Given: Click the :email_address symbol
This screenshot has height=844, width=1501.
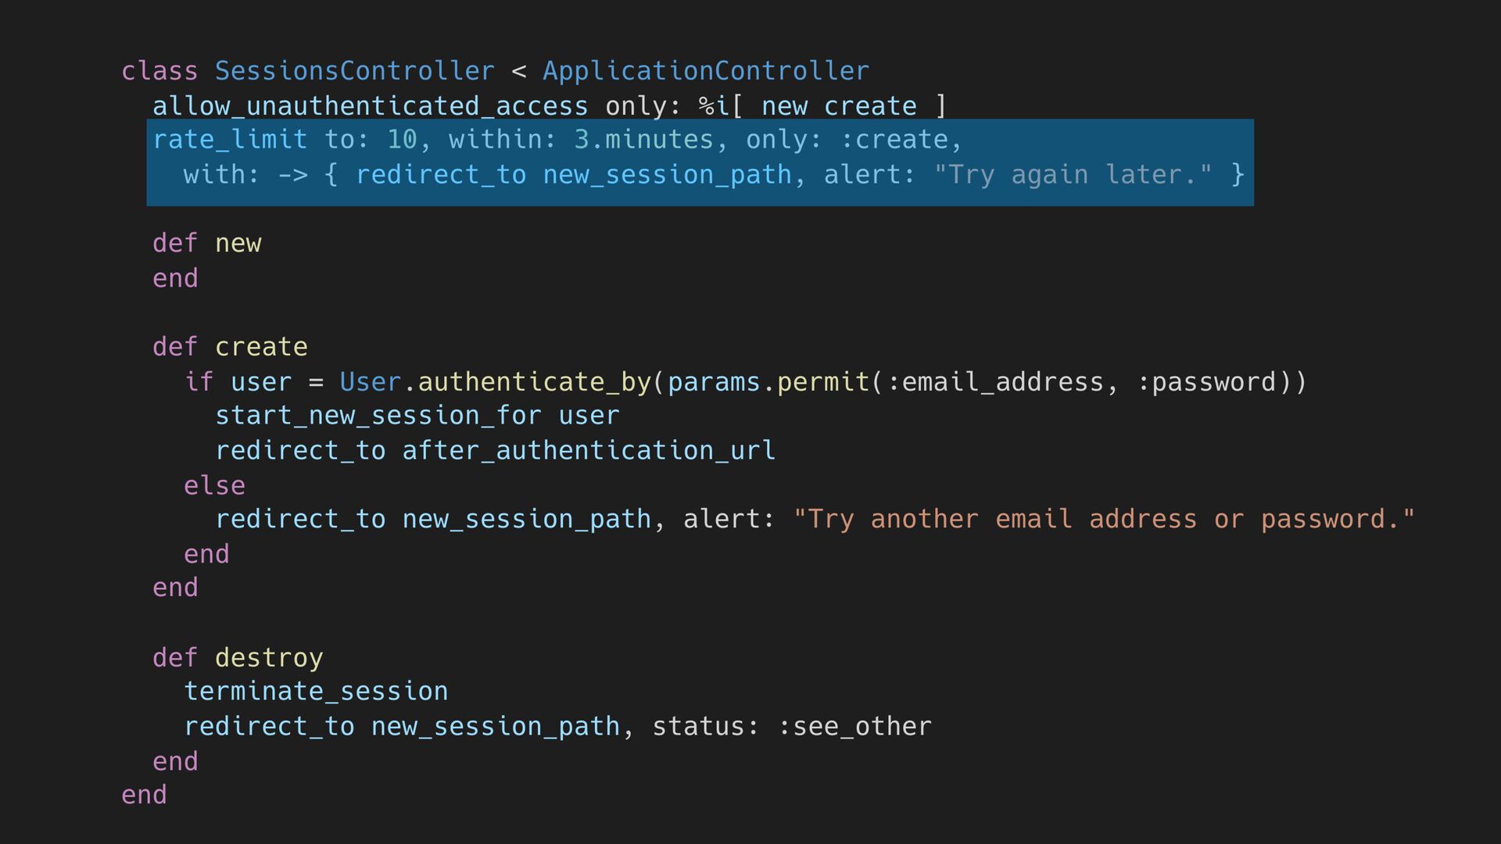Looking at the screenshot, I should (996, 382).
